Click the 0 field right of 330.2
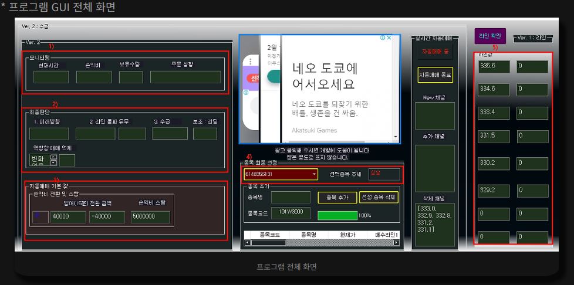 [x=532, y=163]
